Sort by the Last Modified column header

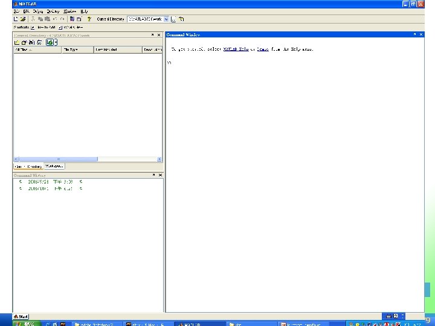click(118, 50)
